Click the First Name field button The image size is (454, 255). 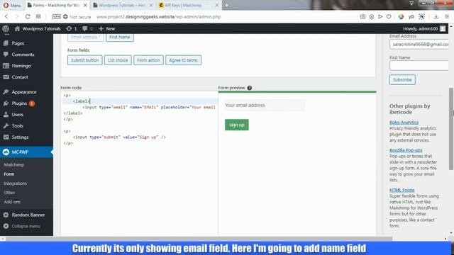[x=120, y=38]
